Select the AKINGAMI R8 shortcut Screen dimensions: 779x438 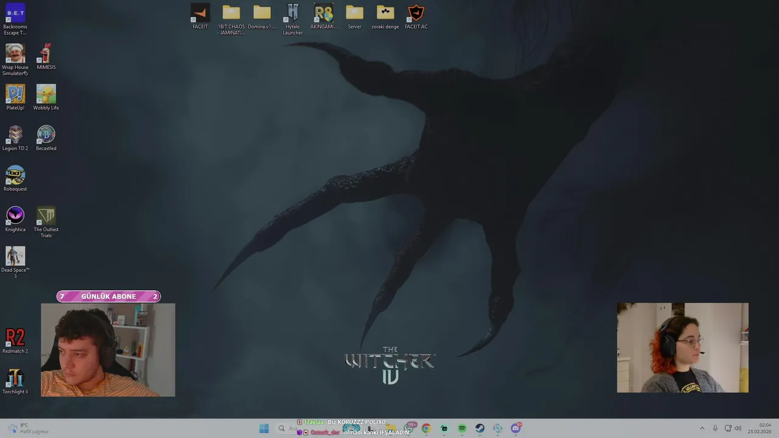324,16
